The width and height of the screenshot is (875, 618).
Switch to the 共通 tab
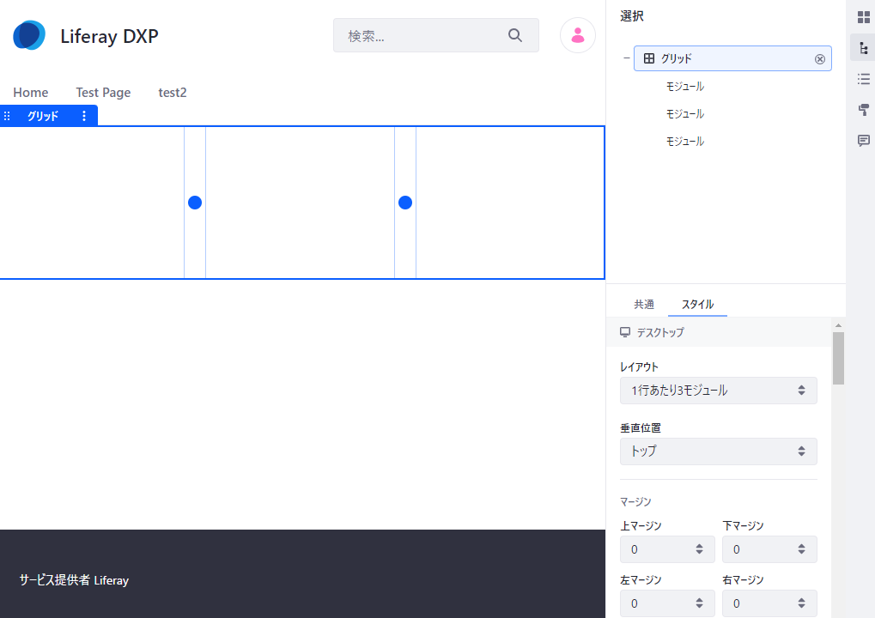tap(644, 305)
